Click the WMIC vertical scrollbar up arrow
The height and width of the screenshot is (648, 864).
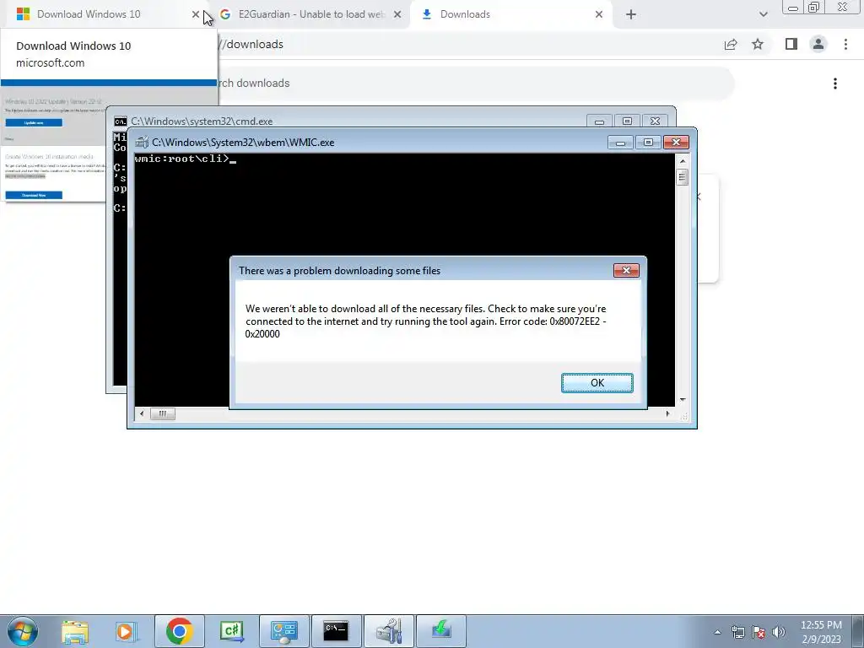pos(682,161)
